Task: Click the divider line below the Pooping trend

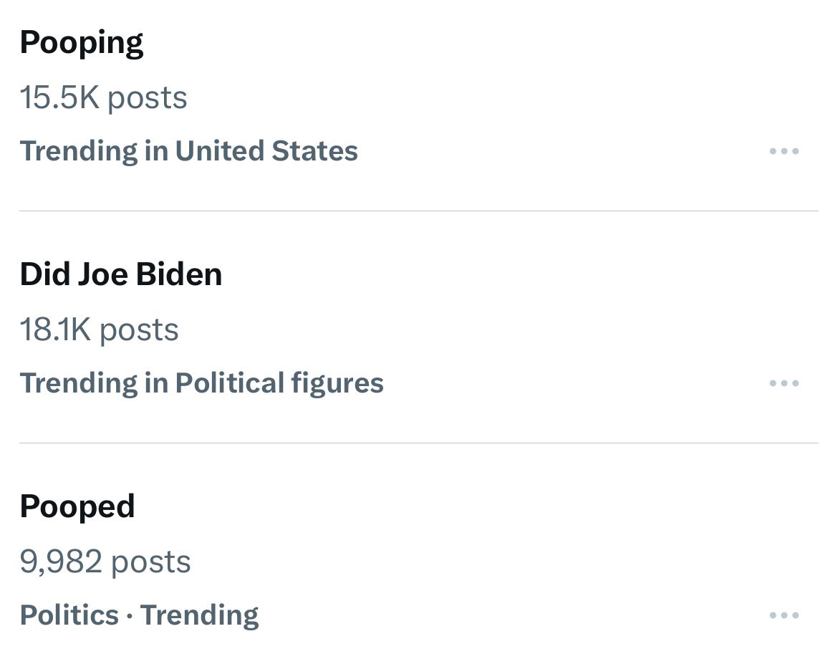Action: tap(418, 211)
